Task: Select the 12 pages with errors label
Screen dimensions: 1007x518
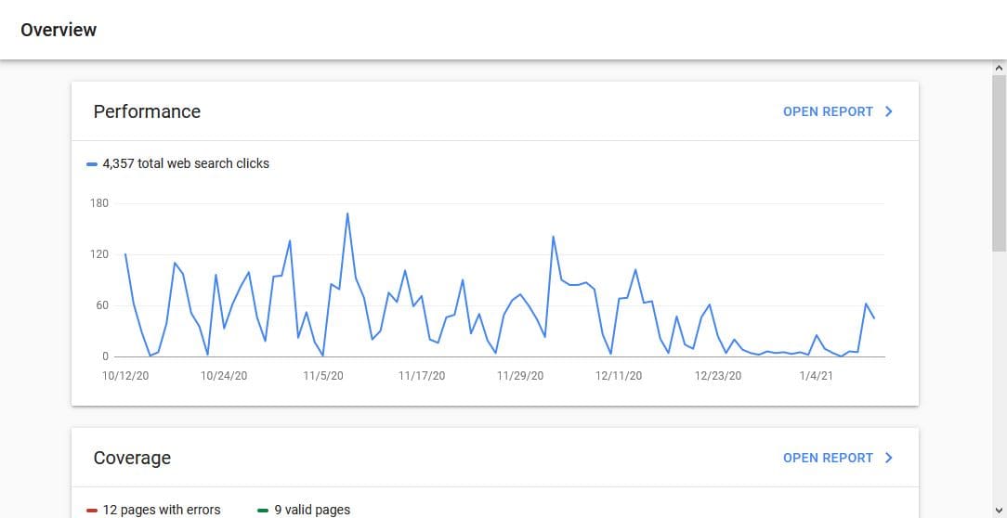Action: (x=162, y=510)
